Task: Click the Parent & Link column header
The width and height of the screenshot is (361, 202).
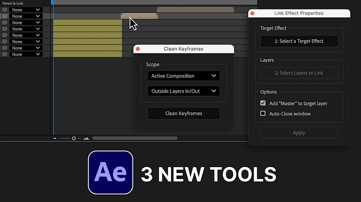Action: point(13,3)
